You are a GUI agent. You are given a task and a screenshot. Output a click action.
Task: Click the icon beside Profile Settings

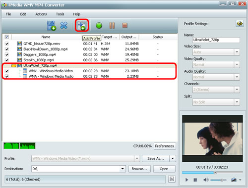tap(240, 24)
